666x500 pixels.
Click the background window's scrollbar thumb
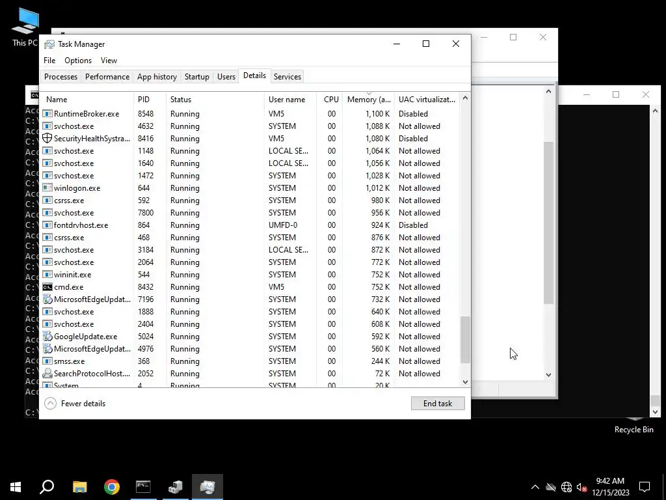548,223
